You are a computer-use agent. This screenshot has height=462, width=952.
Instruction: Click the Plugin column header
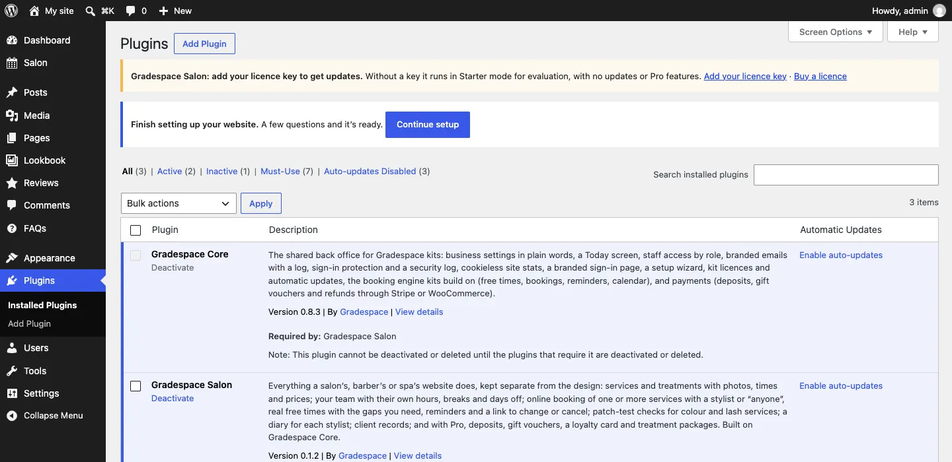tap(165, 230)
